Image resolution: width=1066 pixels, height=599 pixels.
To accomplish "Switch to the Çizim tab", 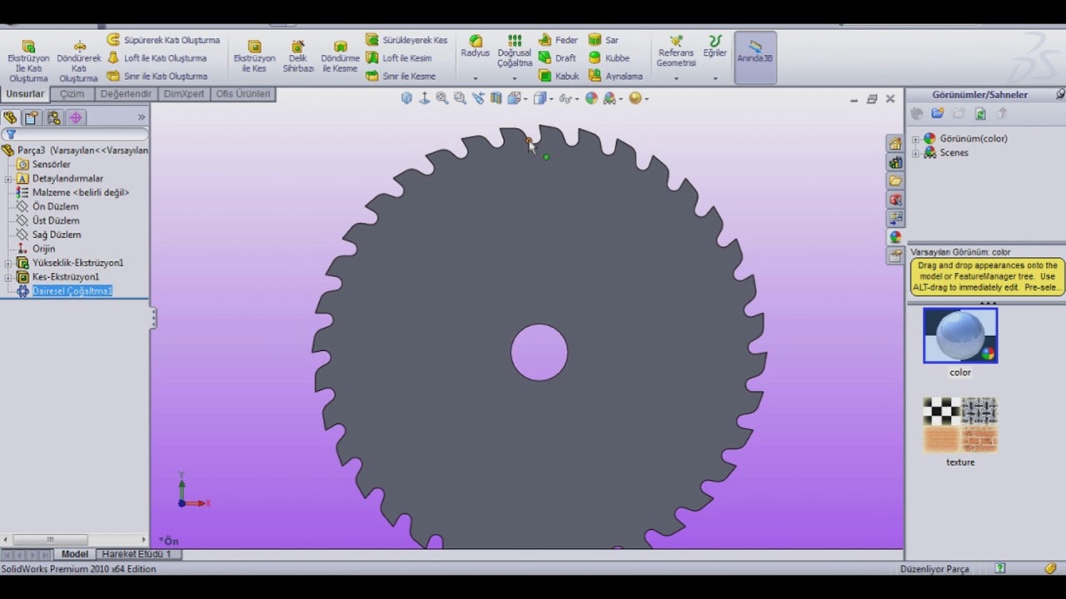I will point(72,94).
